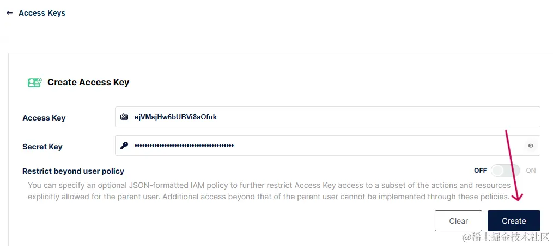Focus the masked Secret Key input field
Image resolution: width=553 pixels, height=246 pixels.
(x=327, y=146)
